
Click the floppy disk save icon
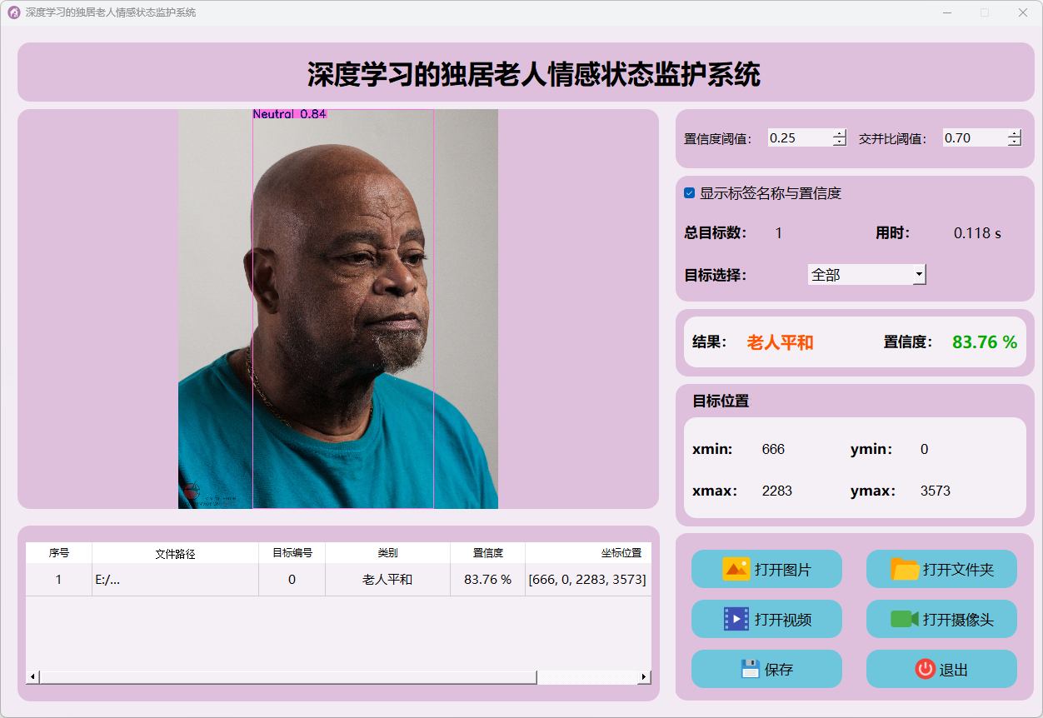point(751,669)
